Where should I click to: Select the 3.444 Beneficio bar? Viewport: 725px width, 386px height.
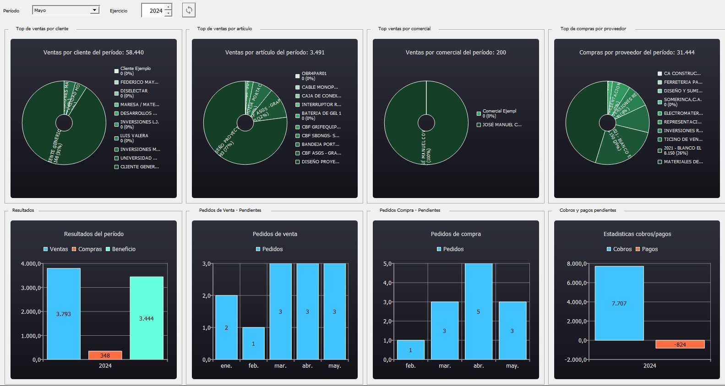147,318
